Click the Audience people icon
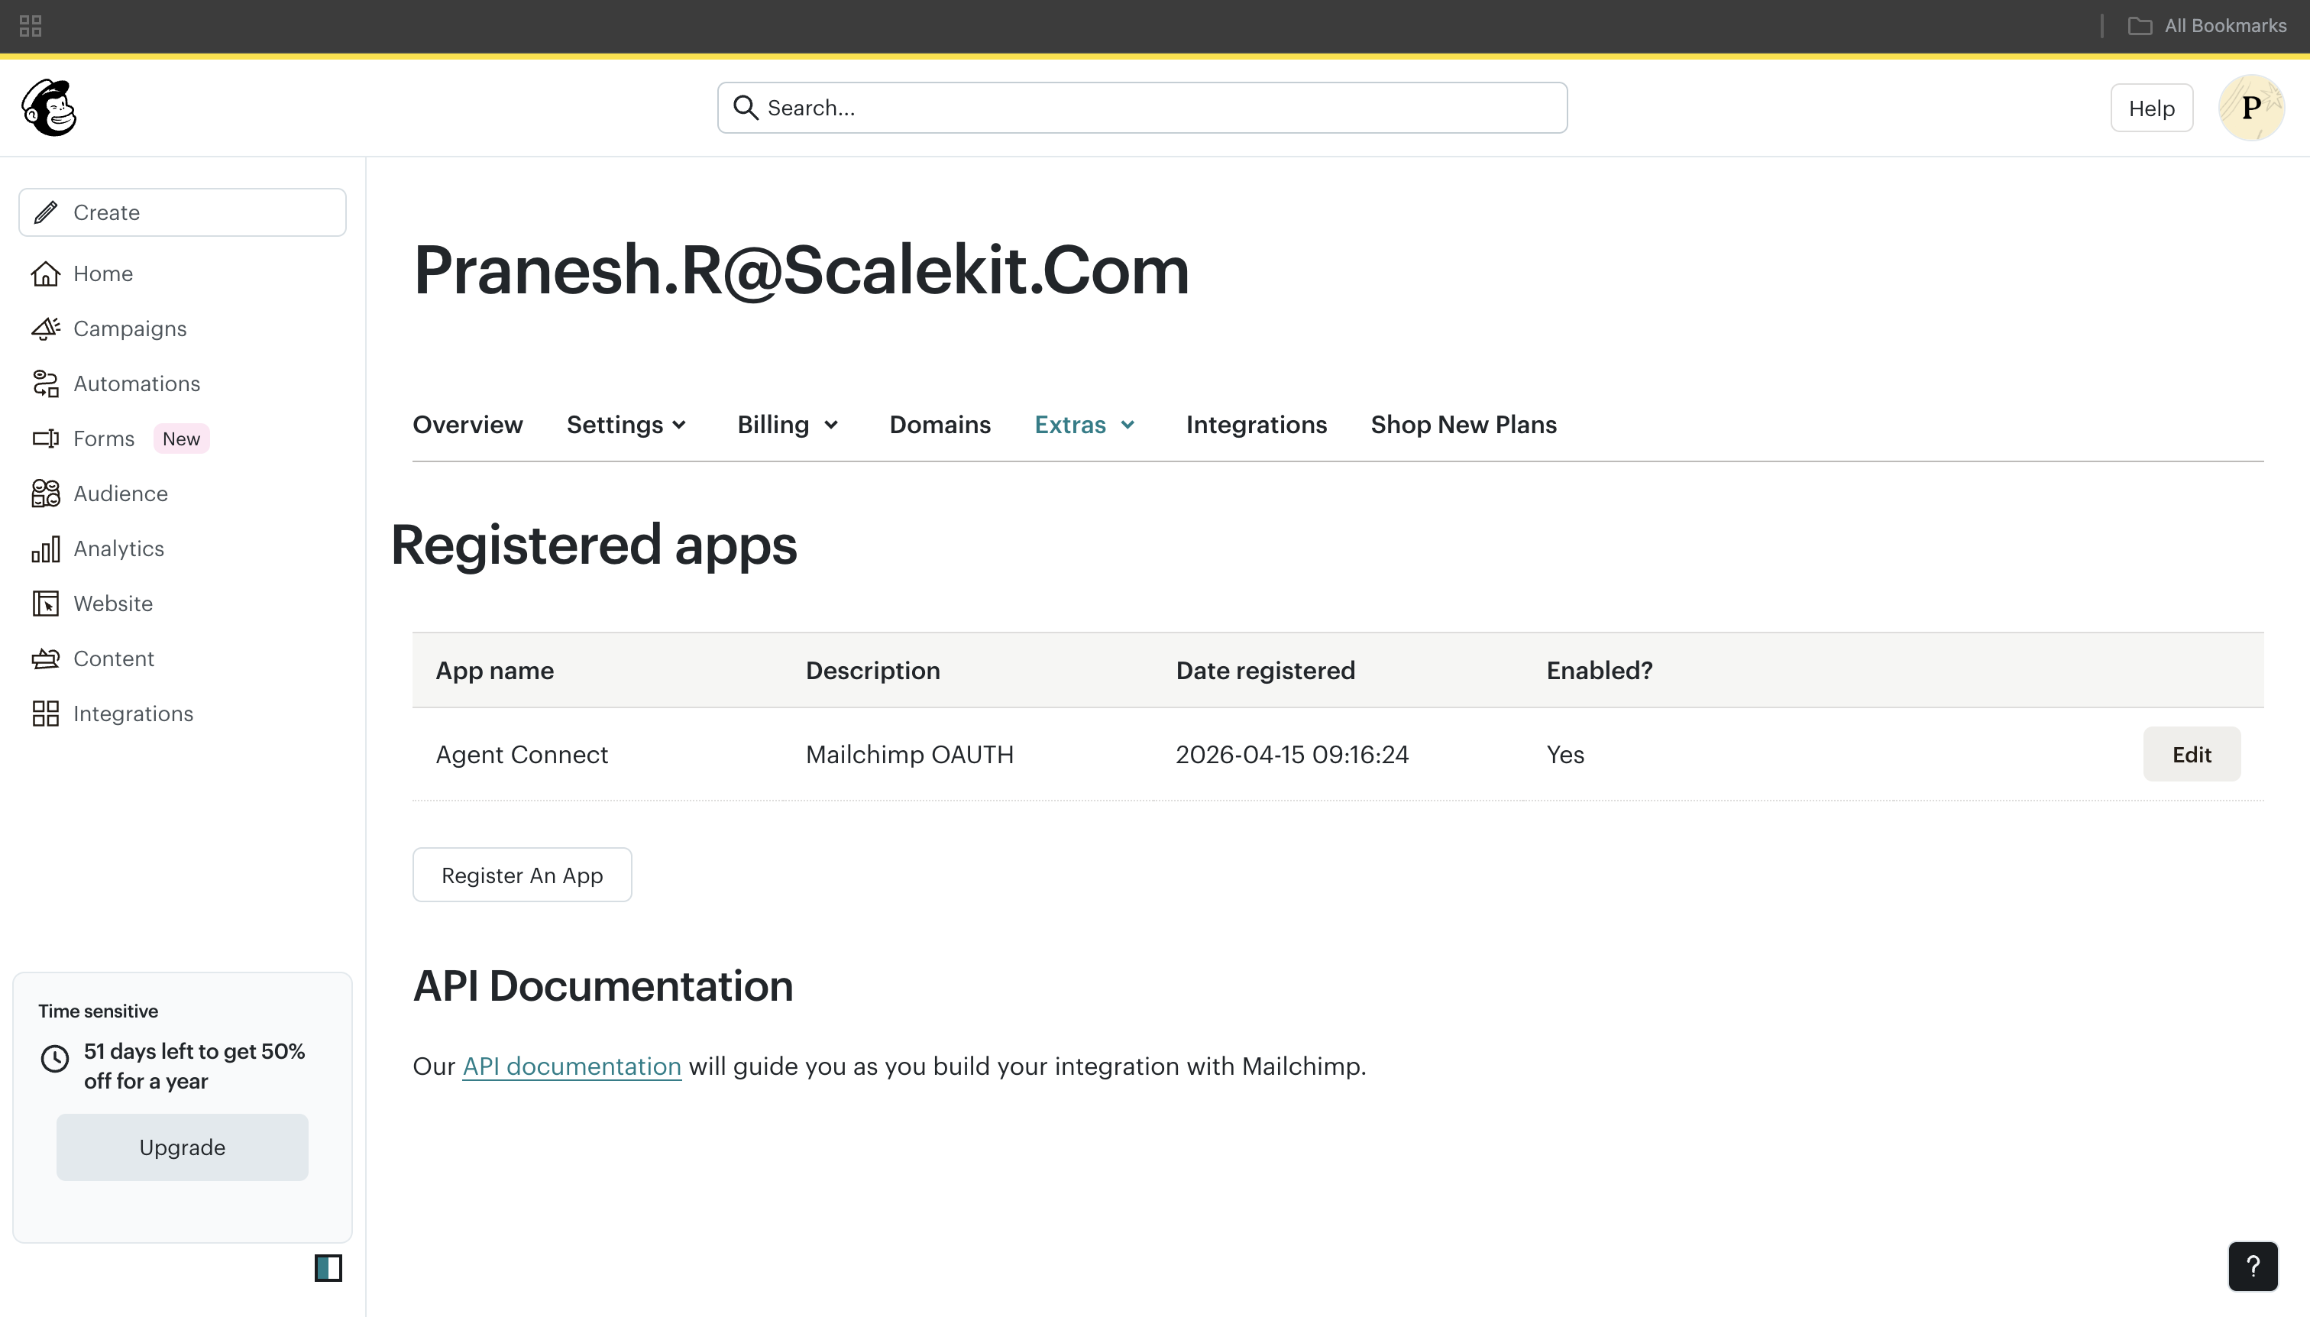The height and width of the screenshot is (1317, 2310). point(45,493)
